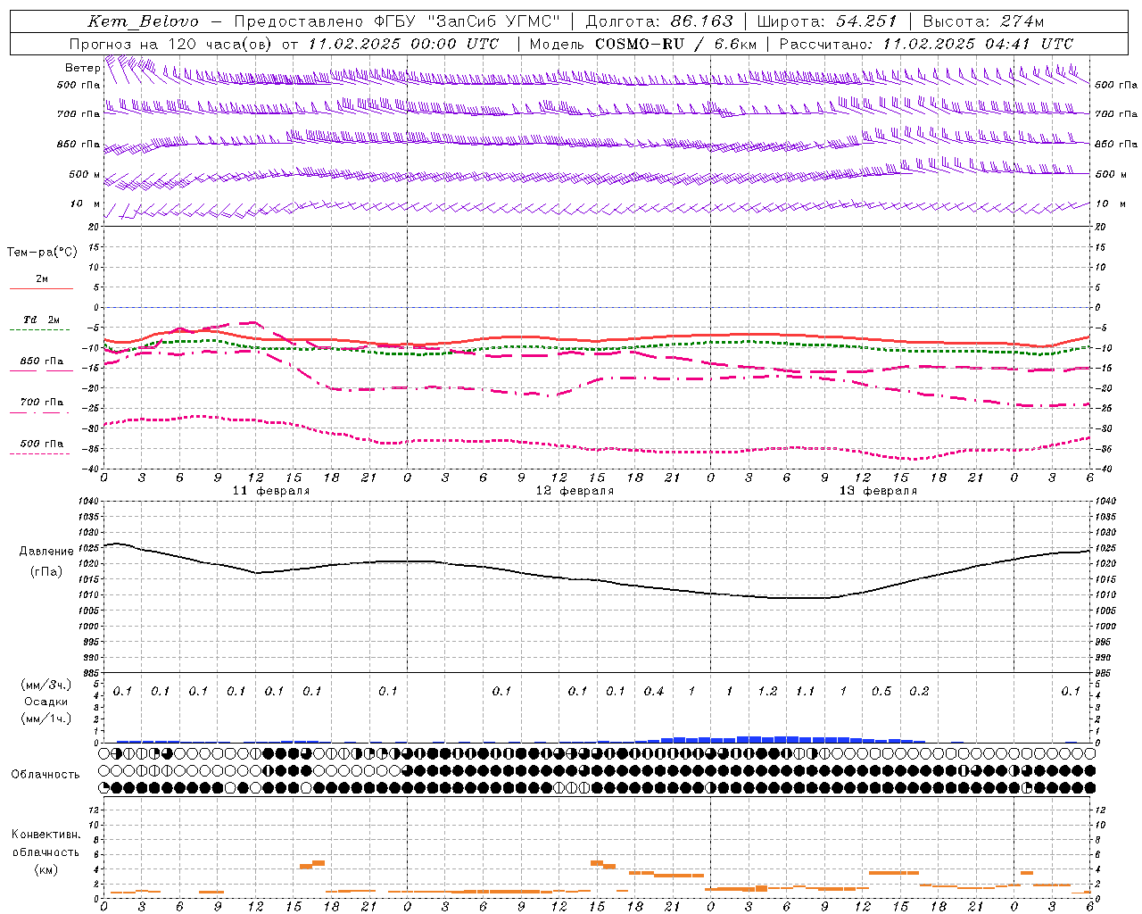Image resolution: width=1142 pixels, height=914 pixels.
Task: Select the model name COSMO-RU / 6.6км
Action: [675, 44]
